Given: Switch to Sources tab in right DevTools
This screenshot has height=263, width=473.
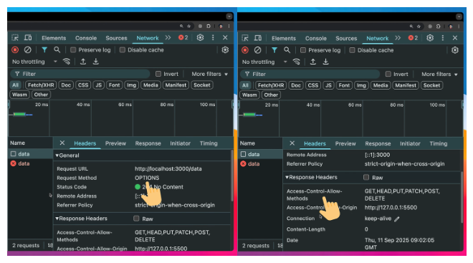Looking at the screenshot, I should tap(346, 38).
